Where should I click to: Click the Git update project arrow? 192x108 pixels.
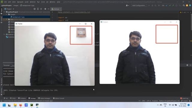click(x=167, y=5)
